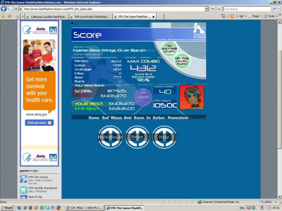Expand the address bar history dropdown
282x211 pixels.
pos(206,9)
